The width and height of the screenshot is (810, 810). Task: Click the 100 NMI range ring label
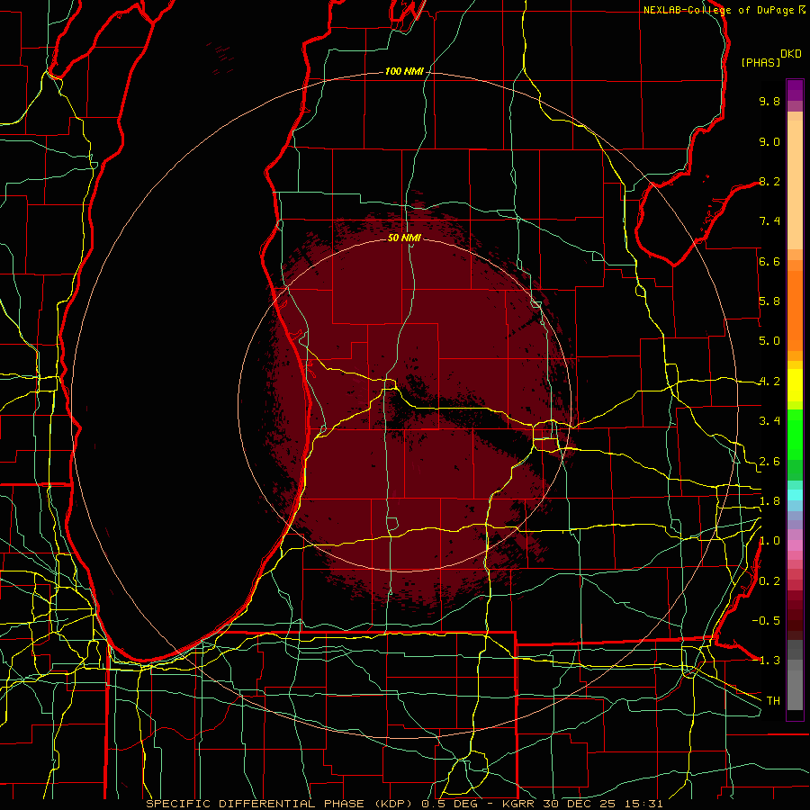tap(404, 71)
